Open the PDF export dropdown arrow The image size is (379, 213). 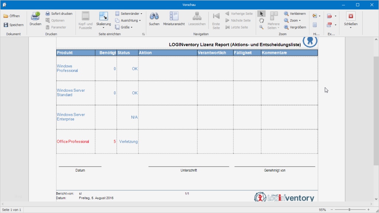(335, 16)
